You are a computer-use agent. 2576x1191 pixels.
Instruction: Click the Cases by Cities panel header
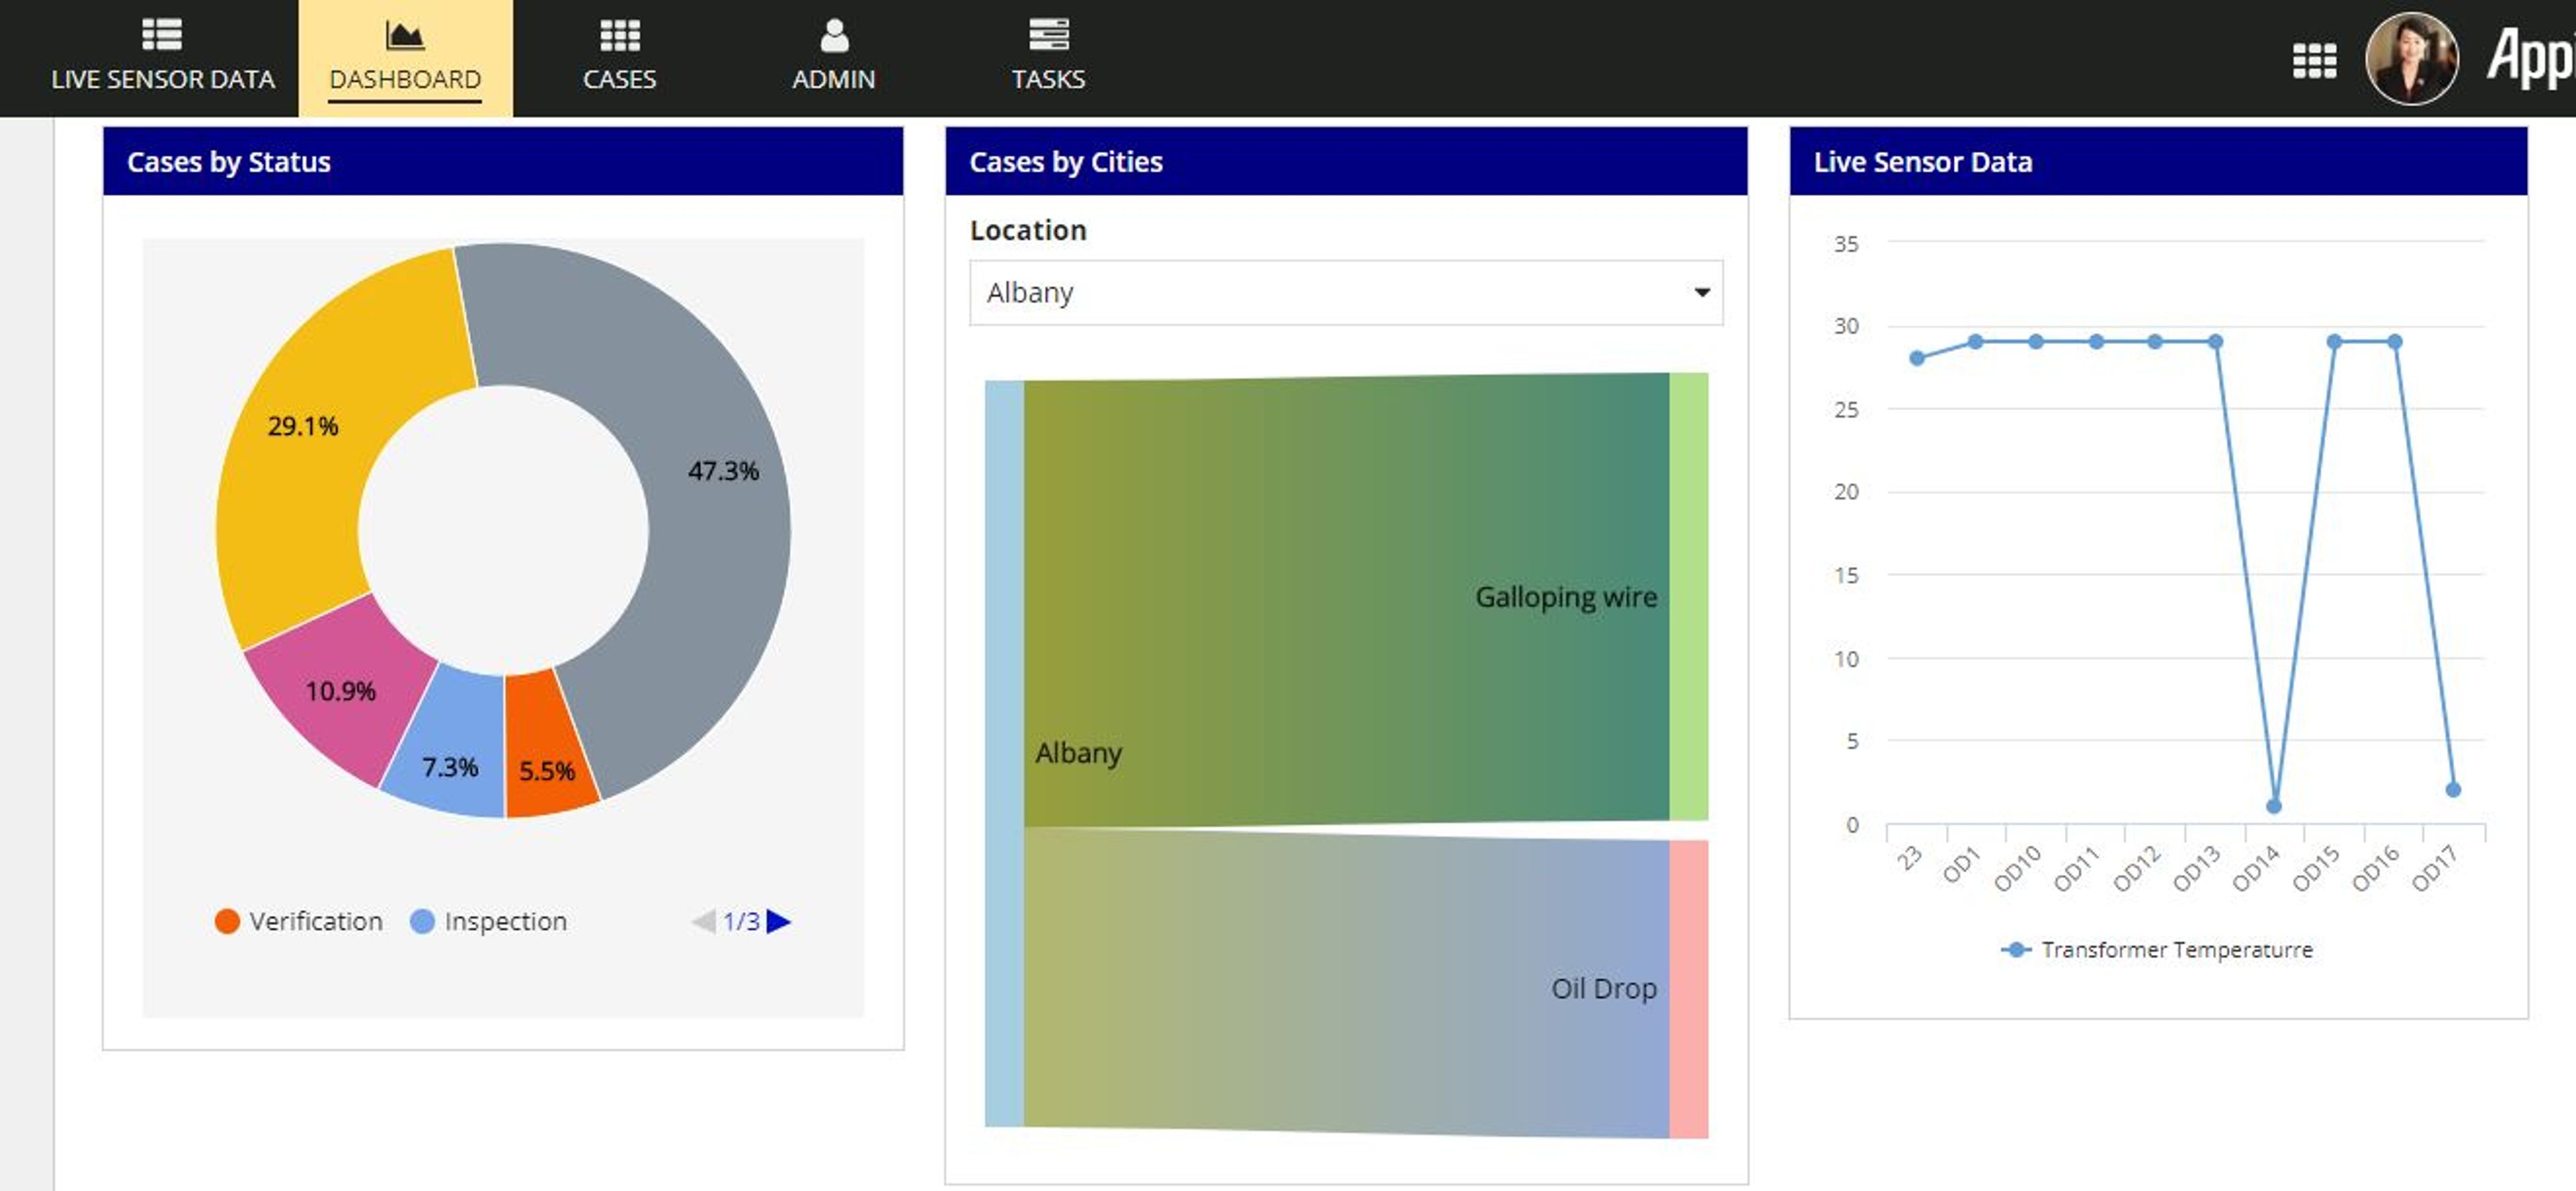pos(1346,161)
